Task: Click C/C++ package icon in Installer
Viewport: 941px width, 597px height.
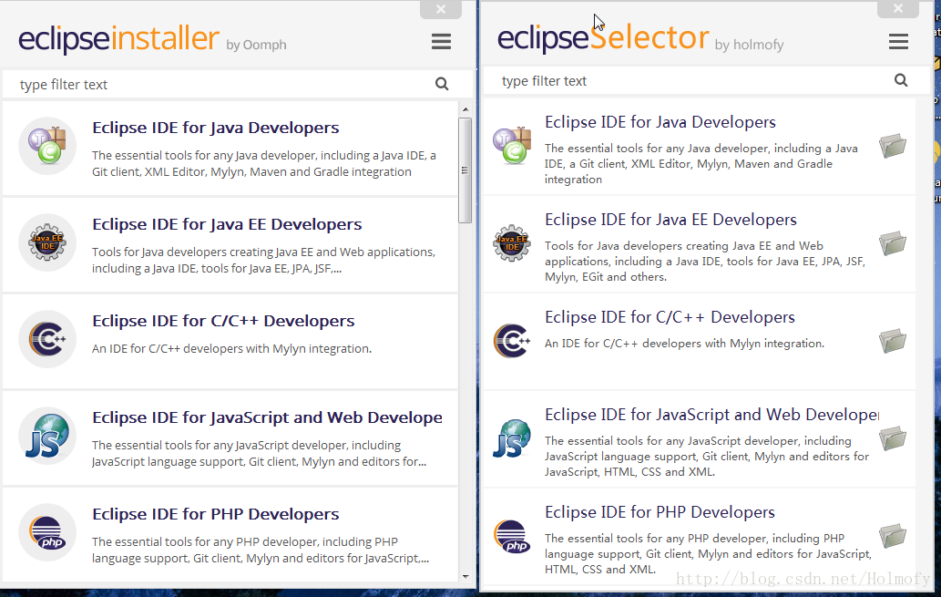Action: [47, 339]
